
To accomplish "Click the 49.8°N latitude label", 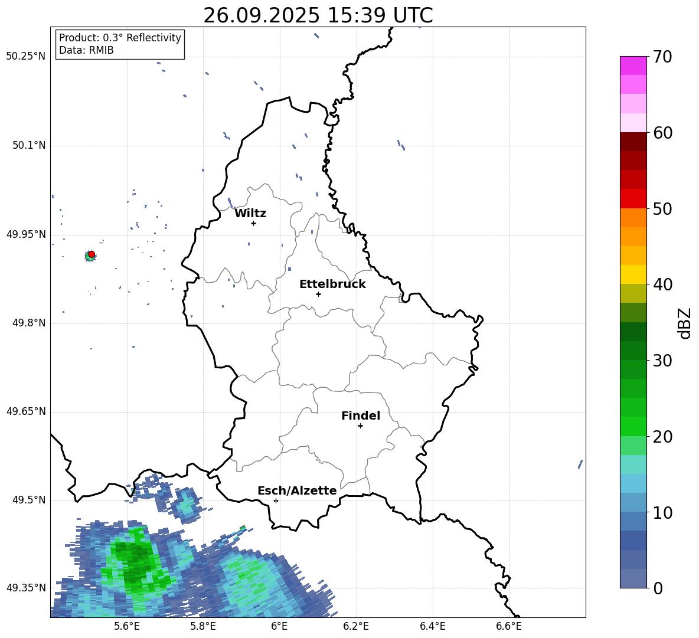I will 29,323.
